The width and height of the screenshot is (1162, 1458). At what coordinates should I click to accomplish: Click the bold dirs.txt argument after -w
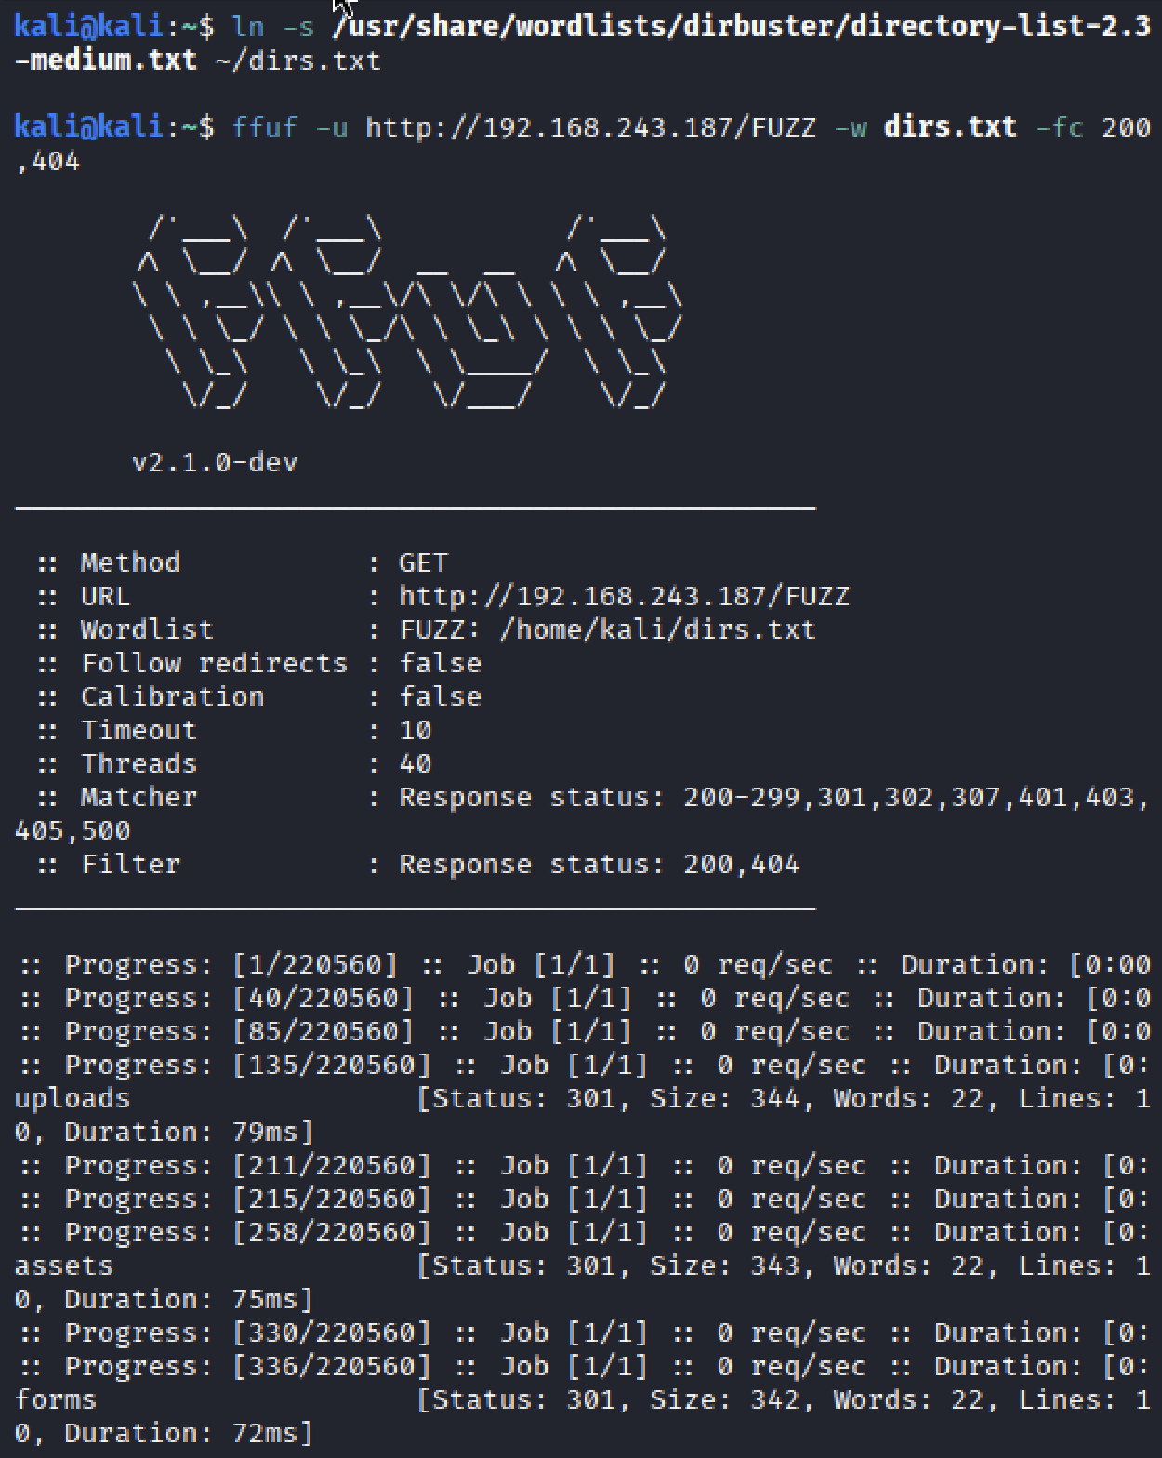pos(949,126)
